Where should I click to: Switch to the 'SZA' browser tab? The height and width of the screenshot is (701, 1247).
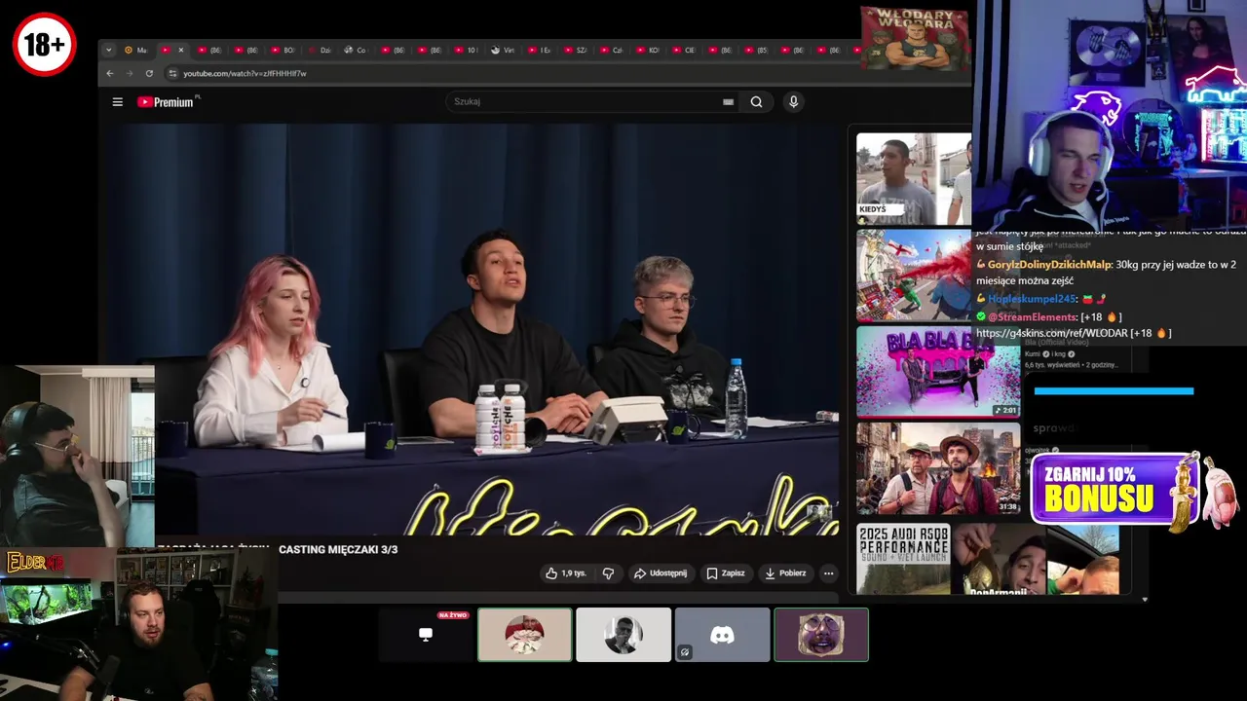576,50
